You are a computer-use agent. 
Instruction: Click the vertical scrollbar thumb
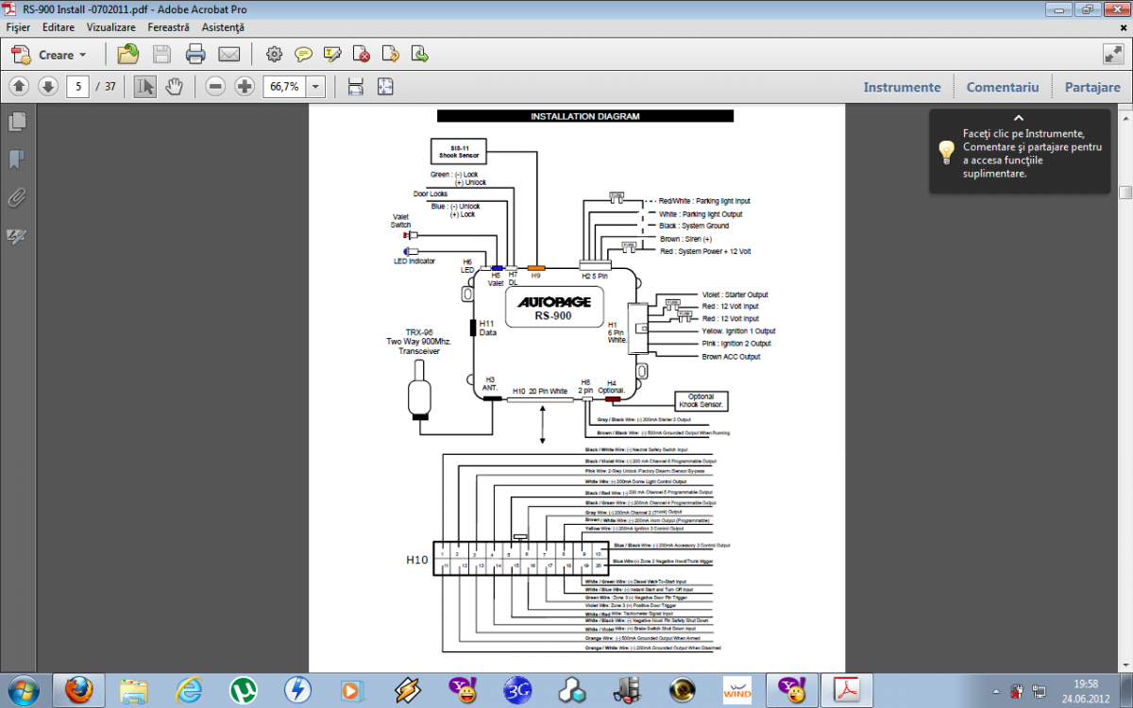(1125, 193)
